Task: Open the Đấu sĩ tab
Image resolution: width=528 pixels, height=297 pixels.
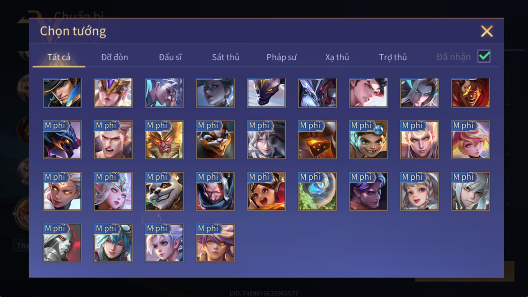Action: 170,57
